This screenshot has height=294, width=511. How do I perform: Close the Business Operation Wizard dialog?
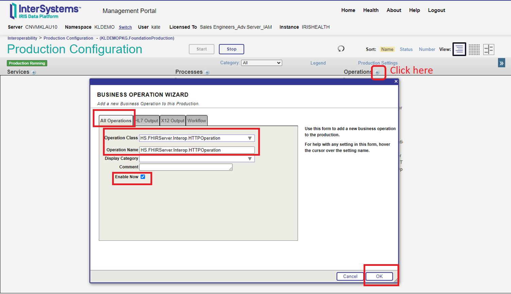[396, 81]
